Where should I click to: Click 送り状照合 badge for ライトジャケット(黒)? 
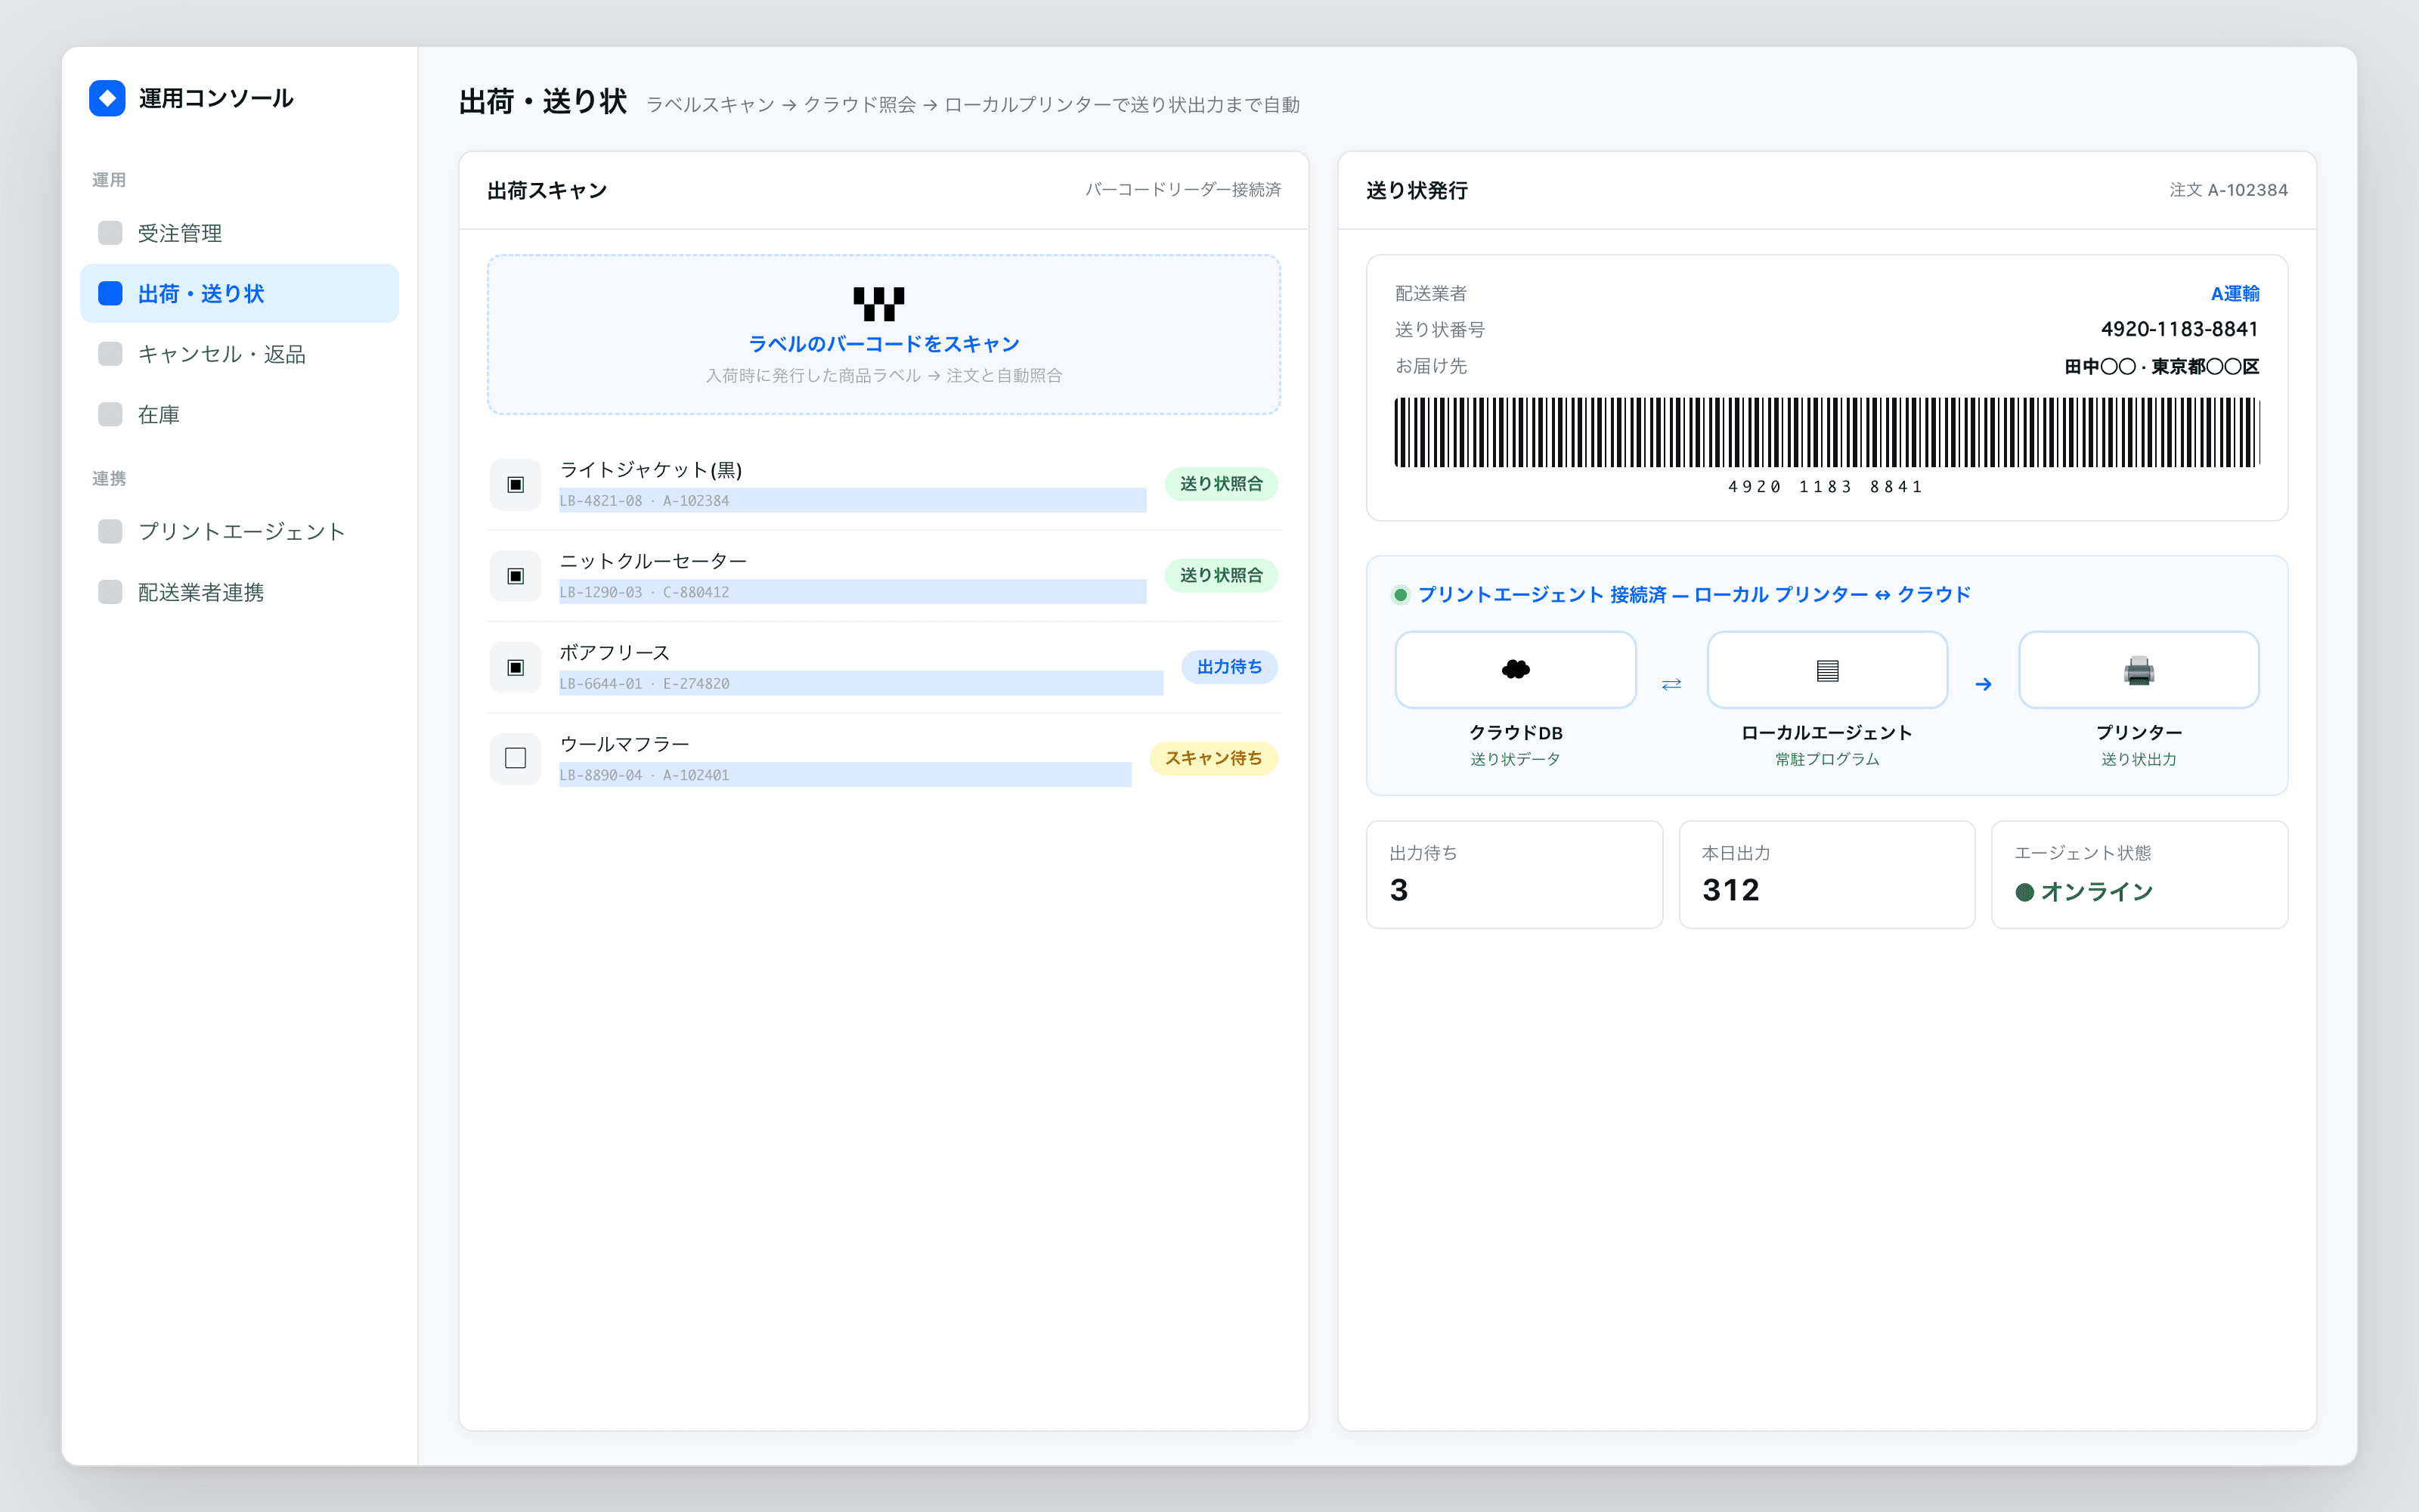[x=1221, y=484]
